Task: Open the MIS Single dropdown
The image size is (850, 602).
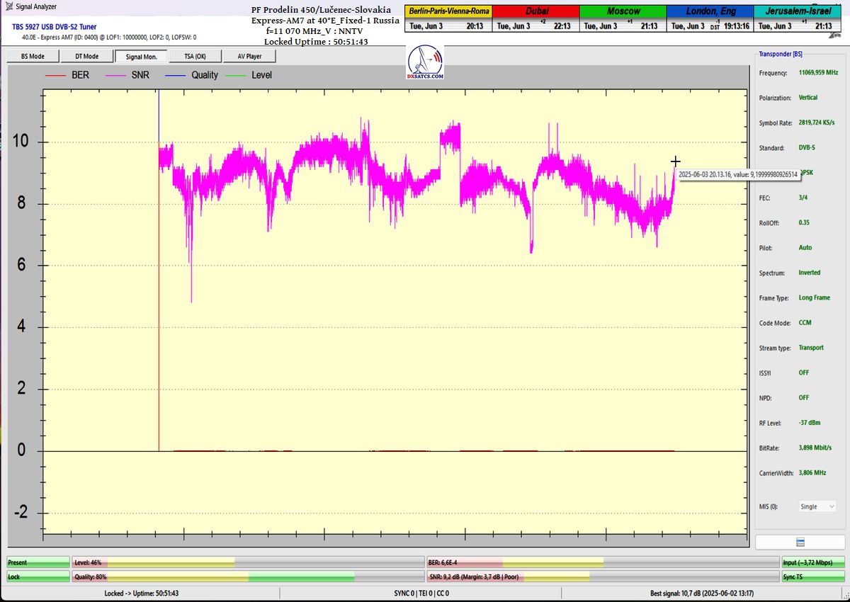Action: pyautogui.click(x=817, y=506)
